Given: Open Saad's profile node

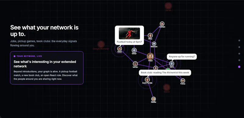Looking at the screenshot, I should pyautogui.click(x=119, y=49).
